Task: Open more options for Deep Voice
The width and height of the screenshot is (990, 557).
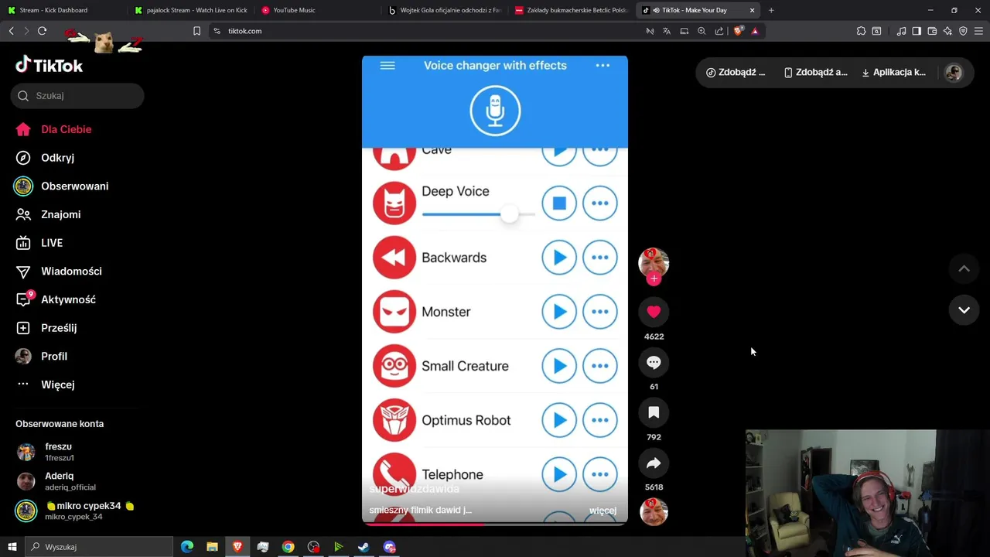Action: 600,203
